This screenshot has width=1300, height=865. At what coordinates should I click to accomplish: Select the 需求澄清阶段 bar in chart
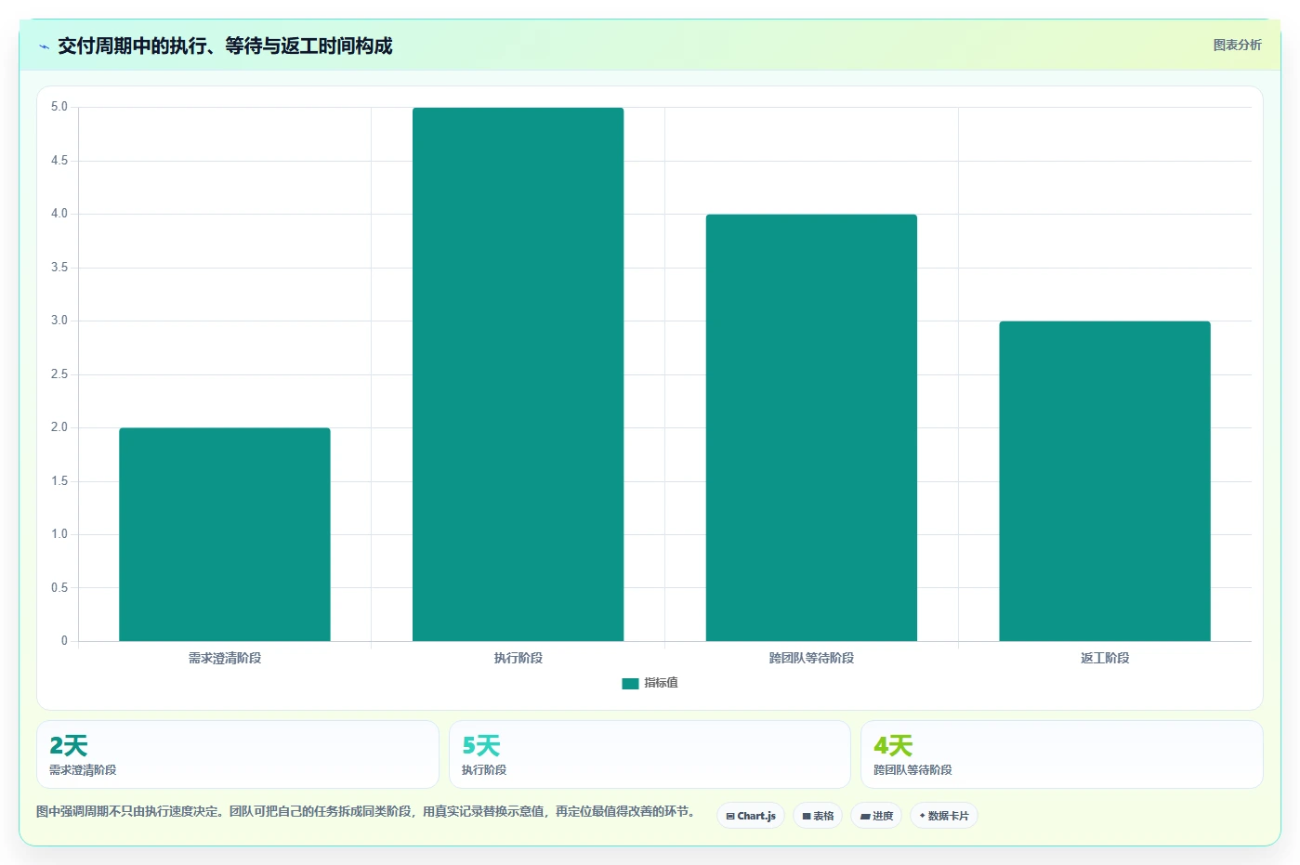pyautogui.click(x=225, y=534)
